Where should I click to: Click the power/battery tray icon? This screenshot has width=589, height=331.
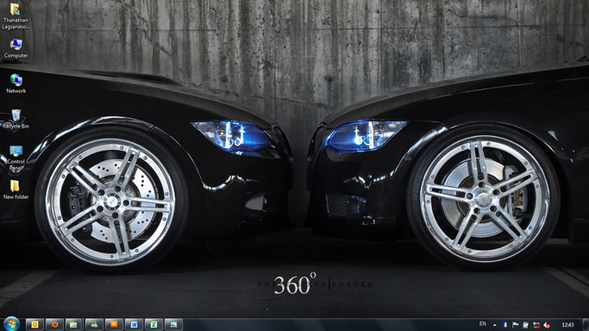(x=526, y=325)
